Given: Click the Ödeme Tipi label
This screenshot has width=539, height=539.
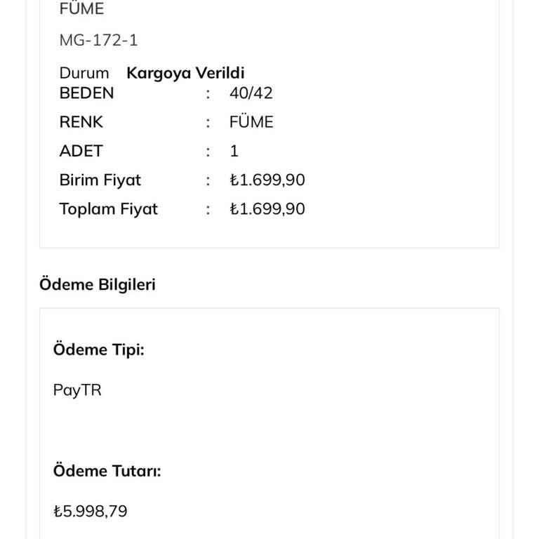Looking at the screenshot, I should [x=98, y=350].
